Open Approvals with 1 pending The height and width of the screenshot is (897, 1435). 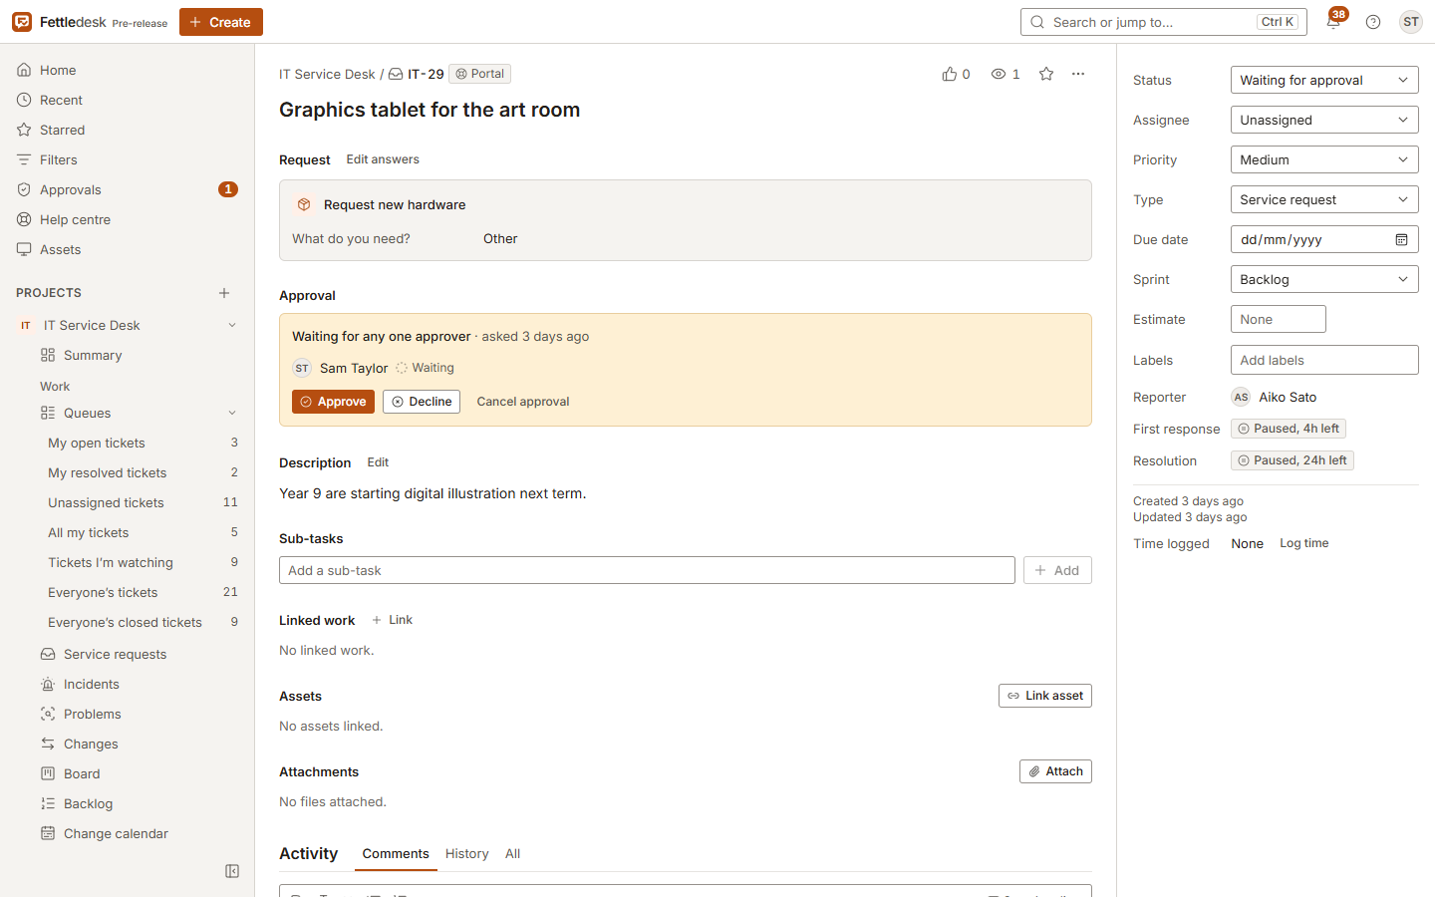(x=128, y=189)
